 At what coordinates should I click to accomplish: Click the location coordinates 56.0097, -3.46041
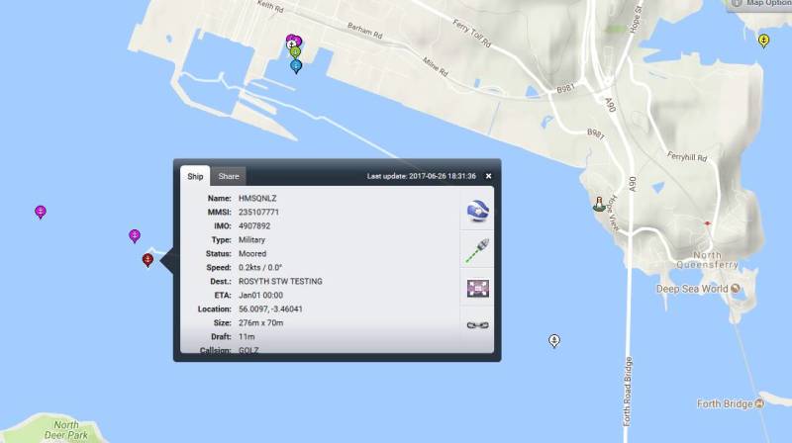270,309
